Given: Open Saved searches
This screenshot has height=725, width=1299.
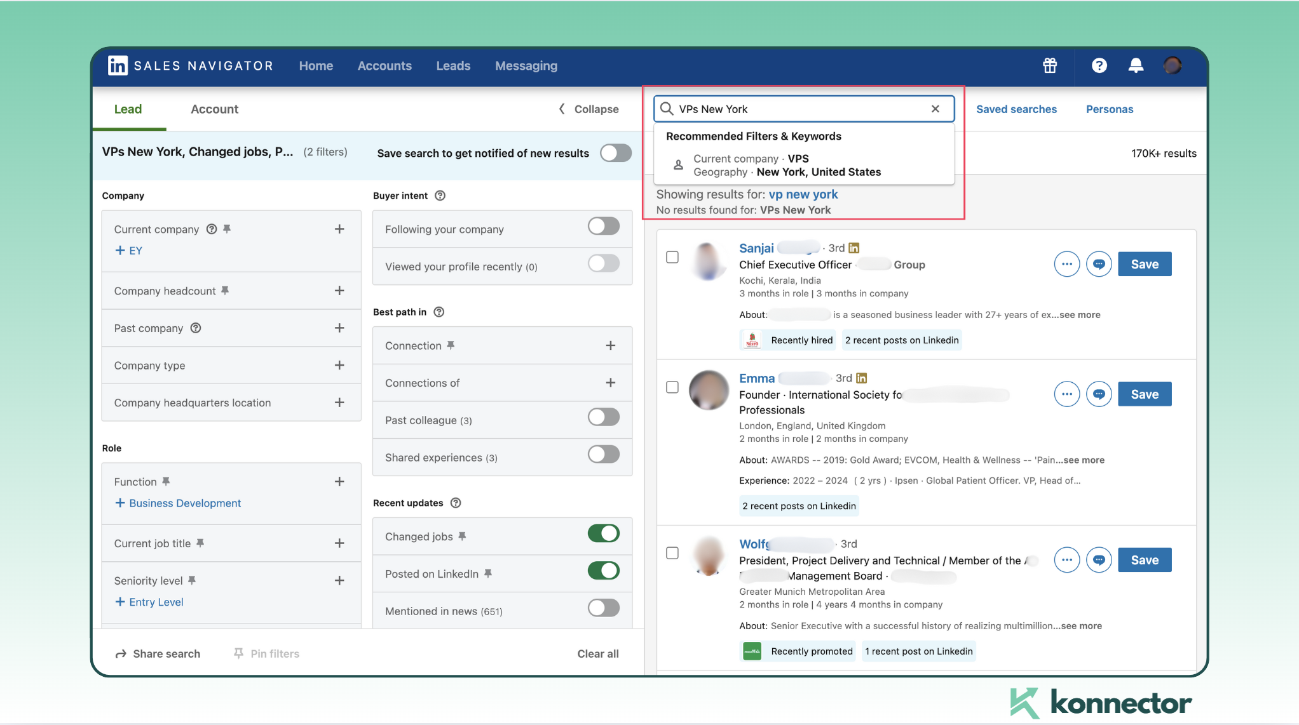Looking at the screenshot, I should (1016, 109).
